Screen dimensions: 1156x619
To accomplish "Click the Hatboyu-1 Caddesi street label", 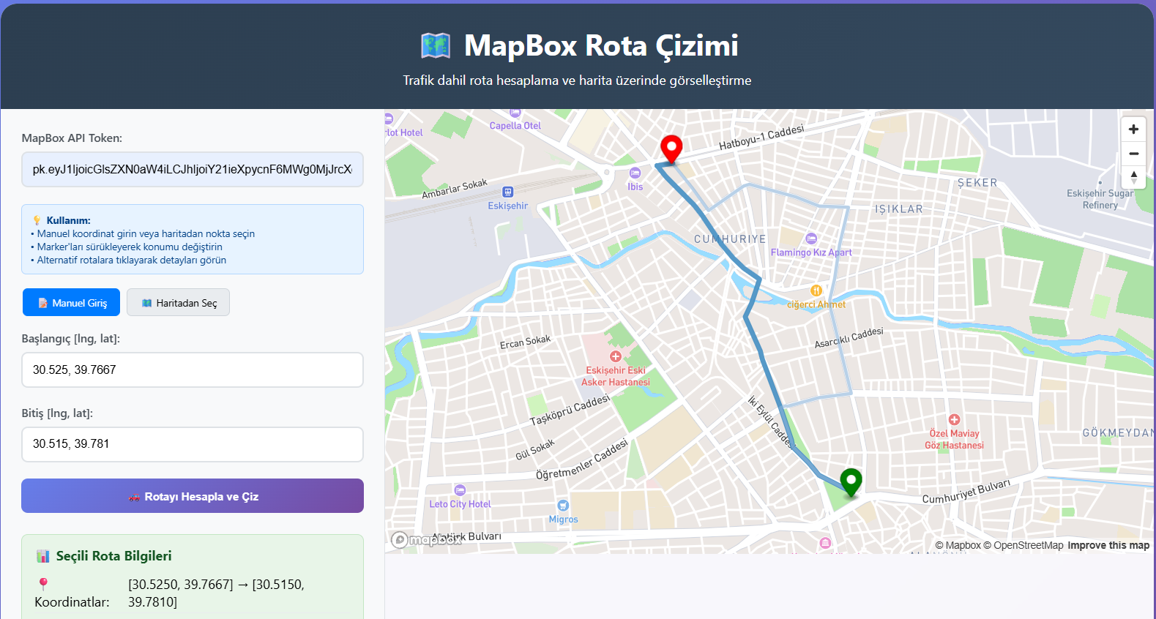I will [761, 138].
